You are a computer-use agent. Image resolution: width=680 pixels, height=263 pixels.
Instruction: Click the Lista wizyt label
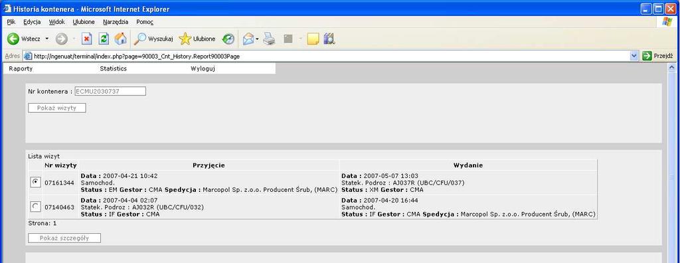pos(44,156)
